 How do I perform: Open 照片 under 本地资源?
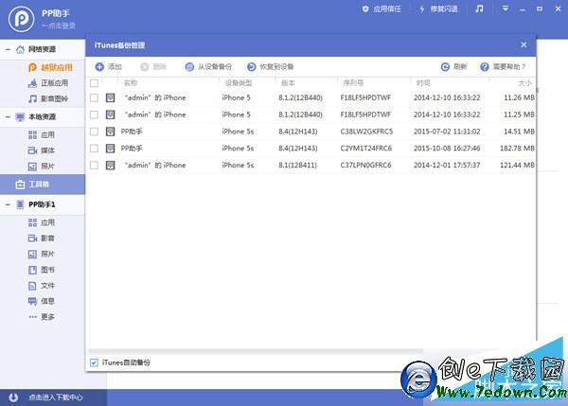coord(42,167)
